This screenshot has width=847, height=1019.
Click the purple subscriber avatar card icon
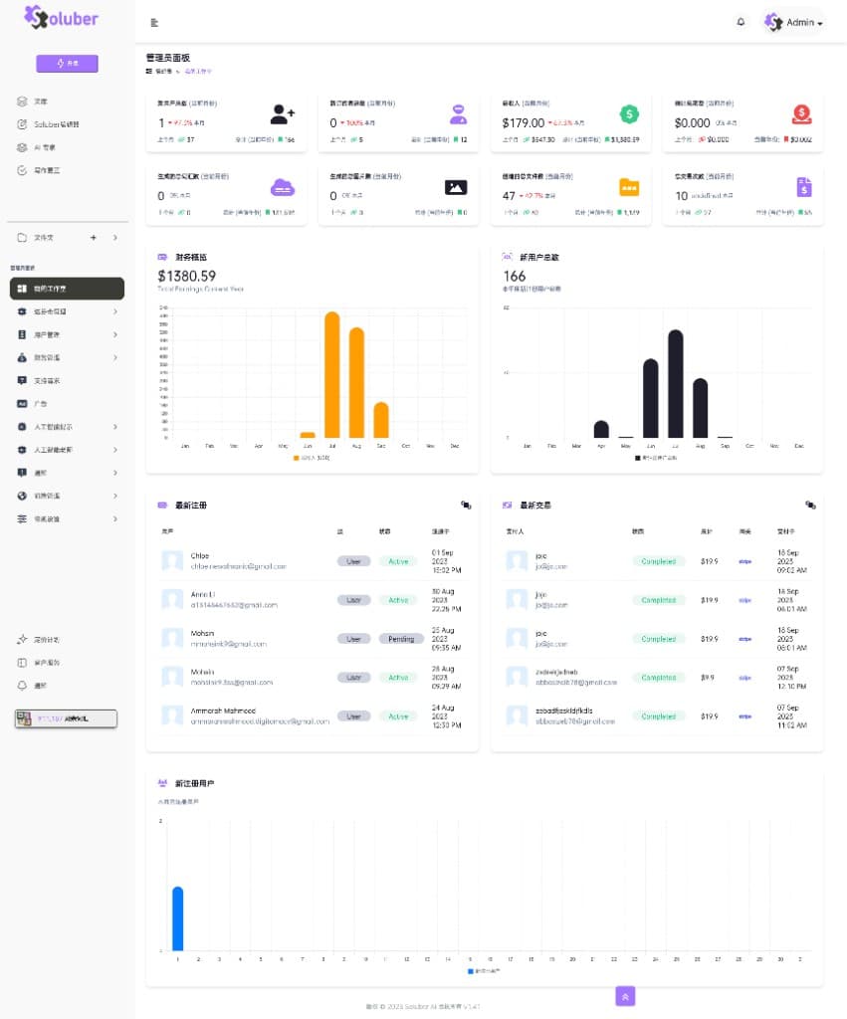tap(458, 114)
